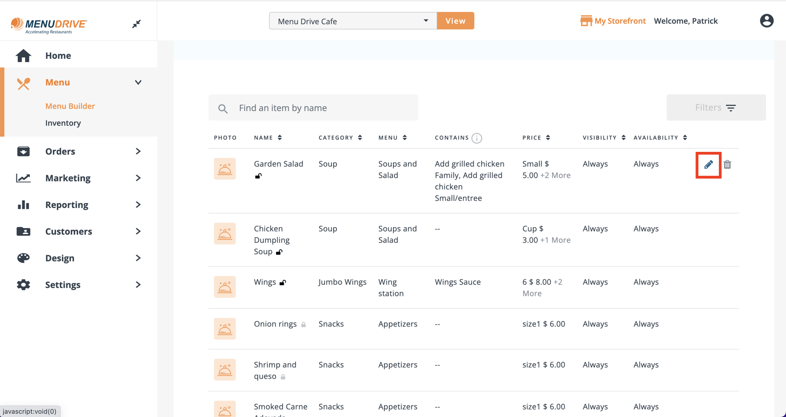Toggle the unlock icon next to Wings
Image resolution: width=786 pixels, height=417 pixels.
pos(283,283)
